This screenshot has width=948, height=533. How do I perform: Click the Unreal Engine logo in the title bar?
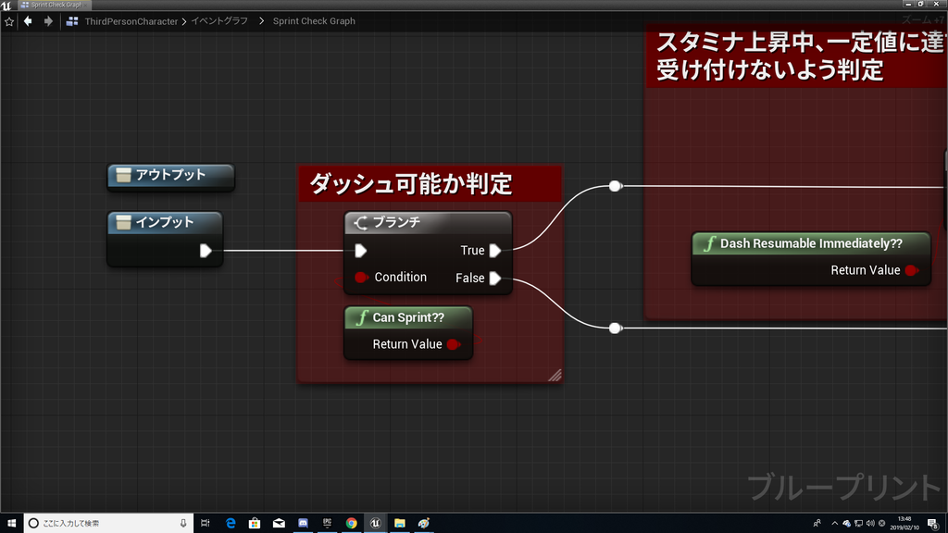pyautogui.click(x=7, y=5)
